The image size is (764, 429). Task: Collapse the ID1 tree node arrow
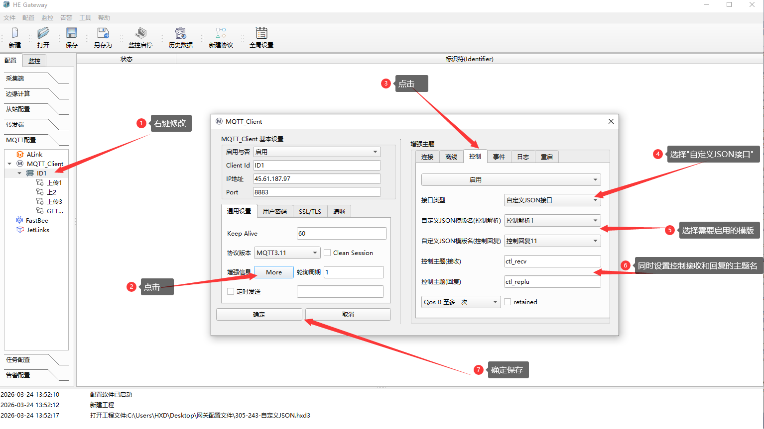[19, 173]
